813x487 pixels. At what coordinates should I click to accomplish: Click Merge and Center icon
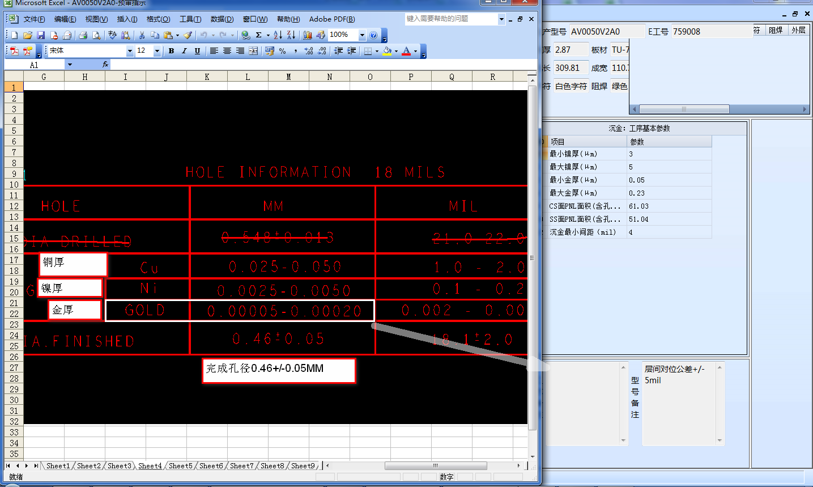coord(253,51)
